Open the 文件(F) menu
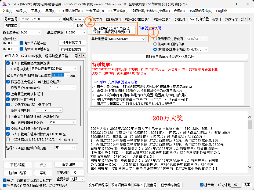Image resolution: width=254 pixels, height=190 pixels. tap(7, 11)
